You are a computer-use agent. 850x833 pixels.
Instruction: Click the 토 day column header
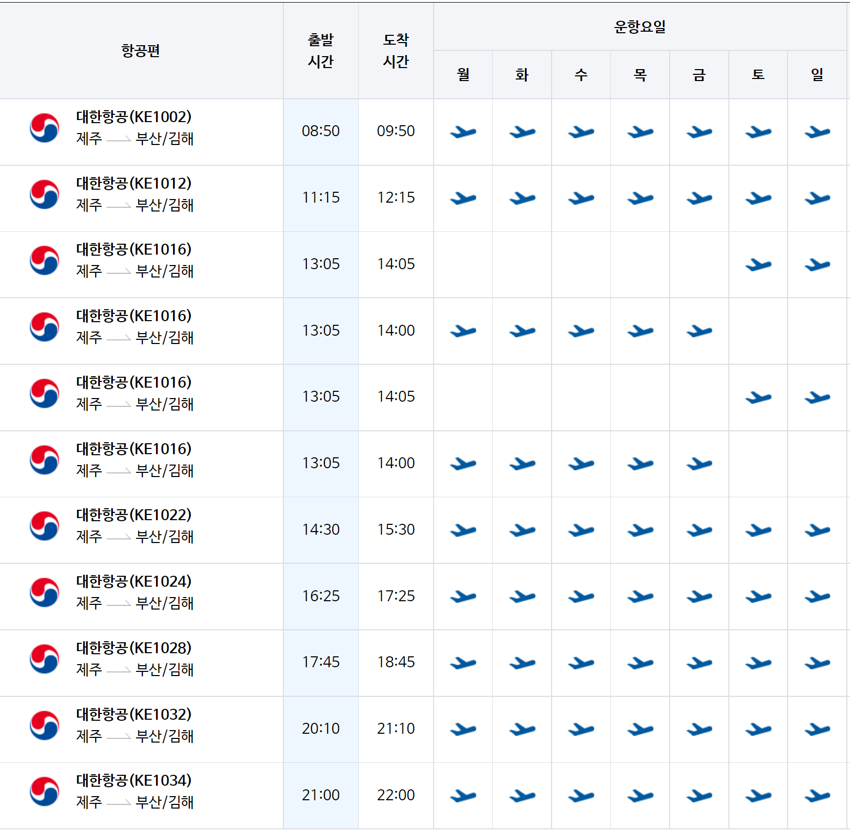click(759, 75)
